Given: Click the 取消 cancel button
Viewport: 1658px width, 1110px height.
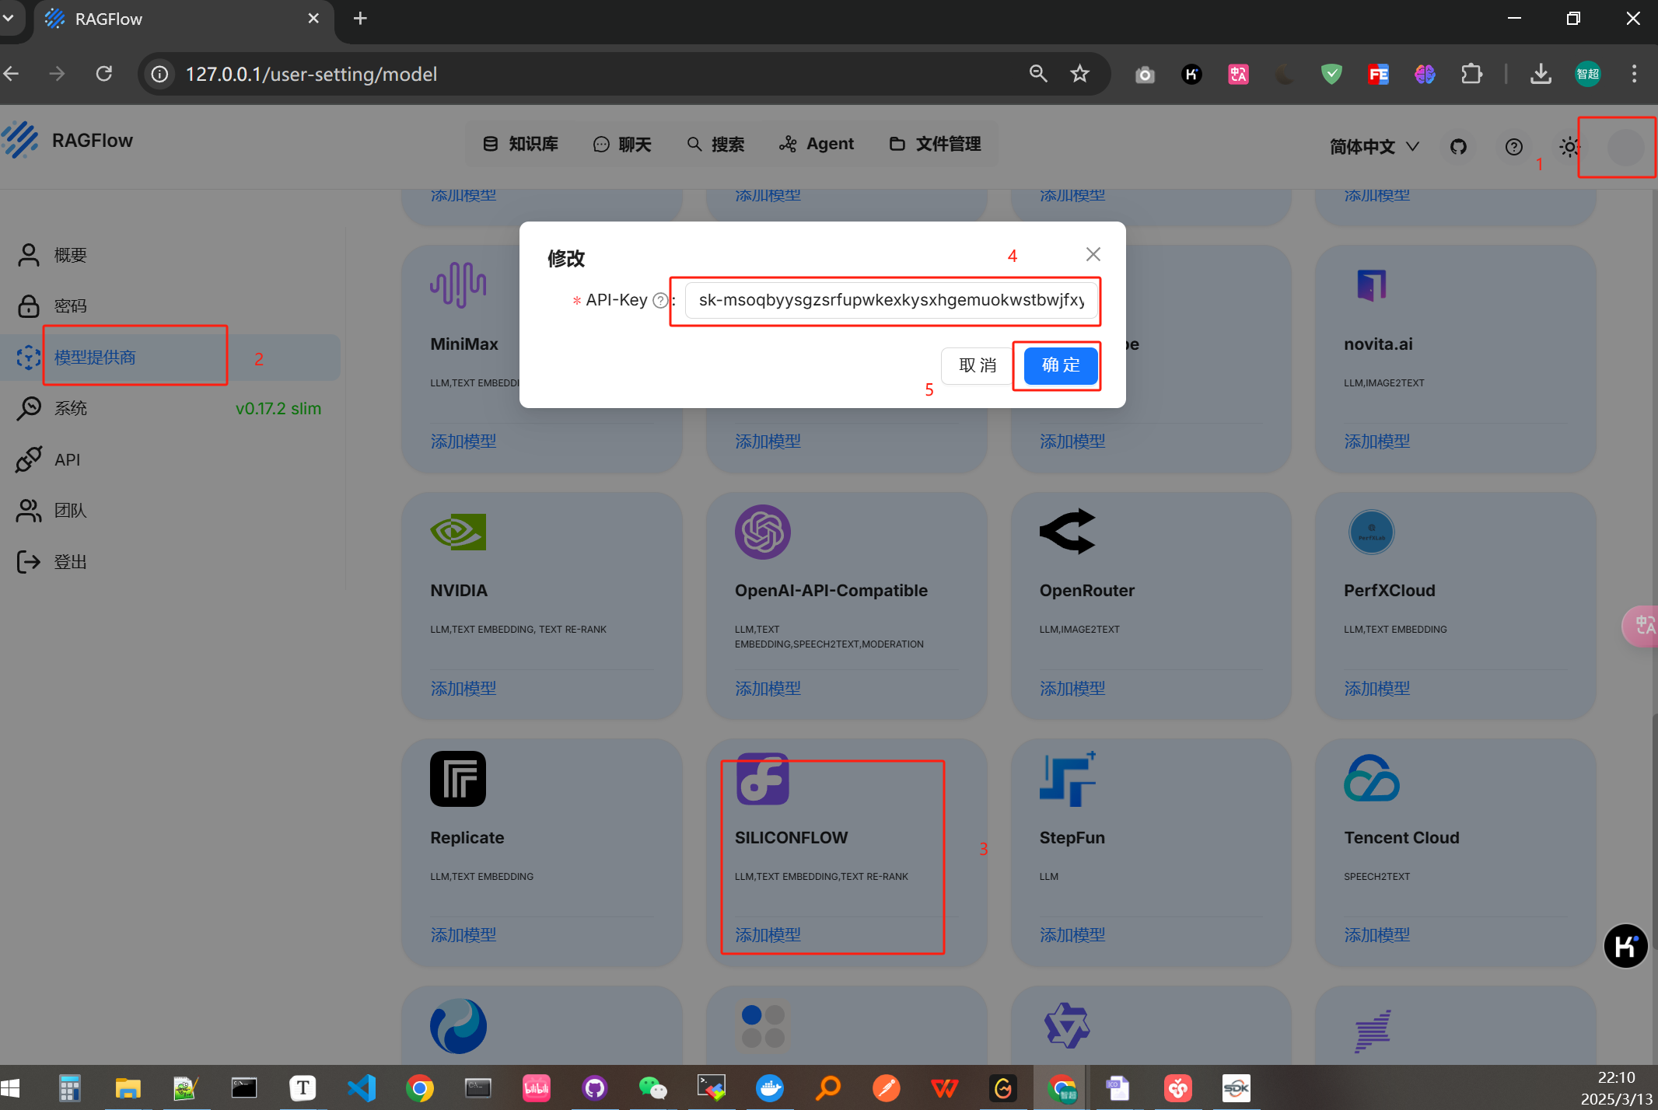Looking at the screenshot, I should [x=977, y=365].
